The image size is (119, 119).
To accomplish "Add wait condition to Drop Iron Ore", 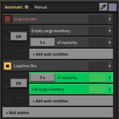I will pyautogui.click(x=71, y=54).
